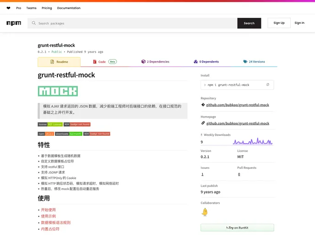Click the Beta badge on Code tab

click(113, 62)
